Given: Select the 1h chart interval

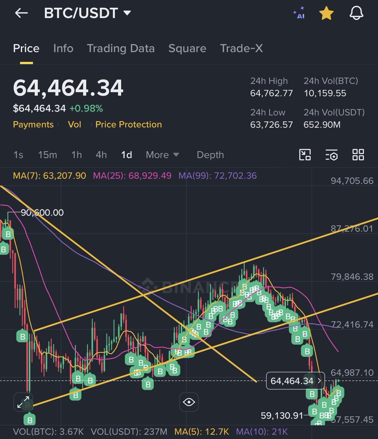Looking at the screenshot, I should point(76,155).
